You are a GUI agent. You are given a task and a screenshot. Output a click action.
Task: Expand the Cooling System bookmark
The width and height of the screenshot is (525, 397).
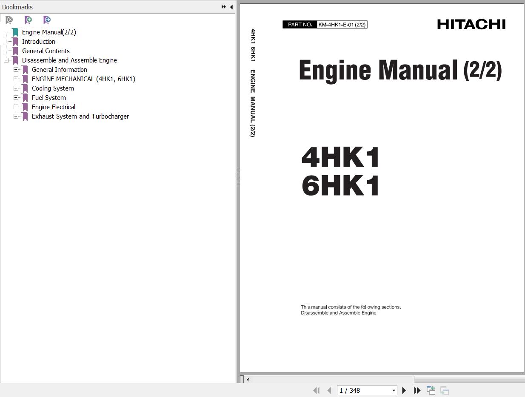pyautogui.click(x=16, y=88)
